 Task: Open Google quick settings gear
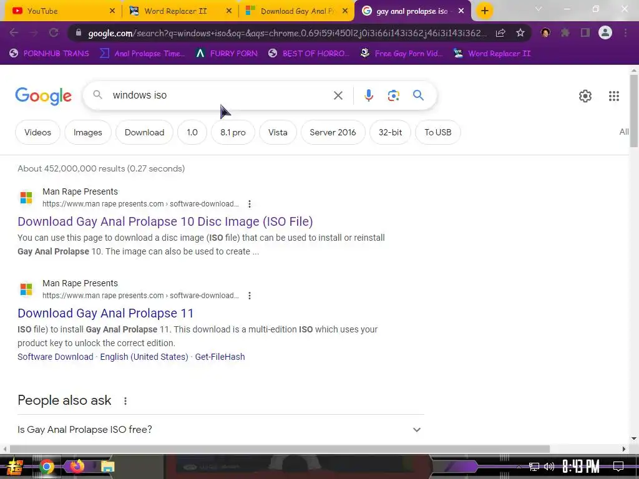[585, 95]
